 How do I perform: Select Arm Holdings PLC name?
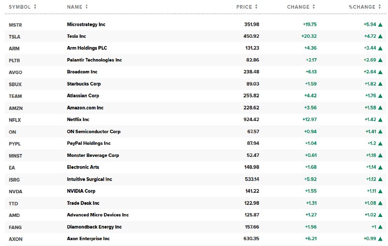87,48
